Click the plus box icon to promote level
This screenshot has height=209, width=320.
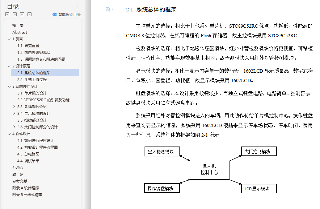22,14
